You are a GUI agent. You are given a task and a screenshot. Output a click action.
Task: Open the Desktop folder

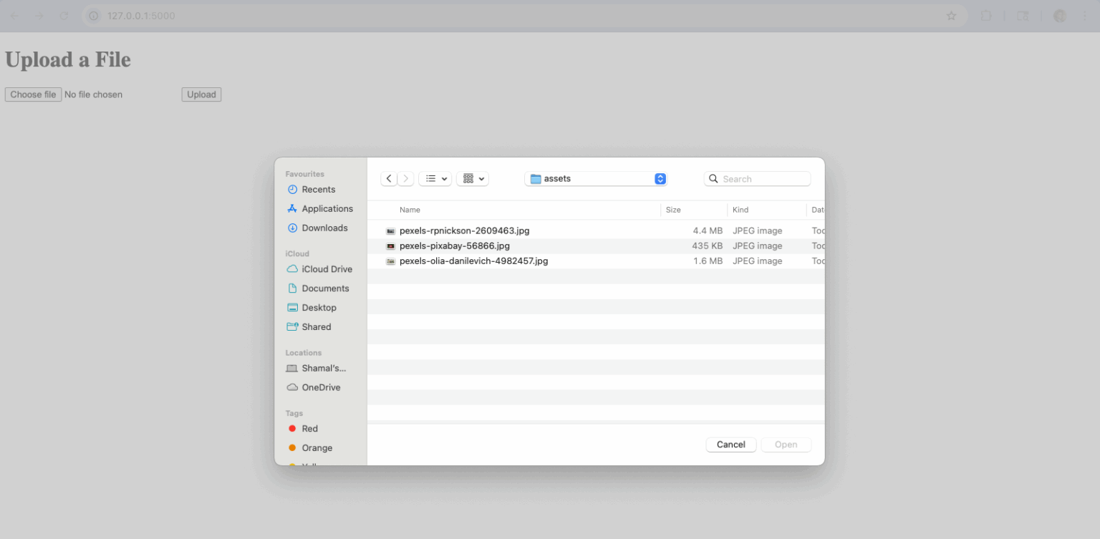pyautogui.click(x=318, y=307)
